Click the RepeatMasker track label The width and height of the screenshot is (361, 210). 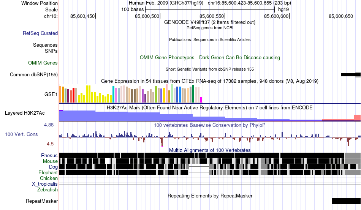(42, 201)
